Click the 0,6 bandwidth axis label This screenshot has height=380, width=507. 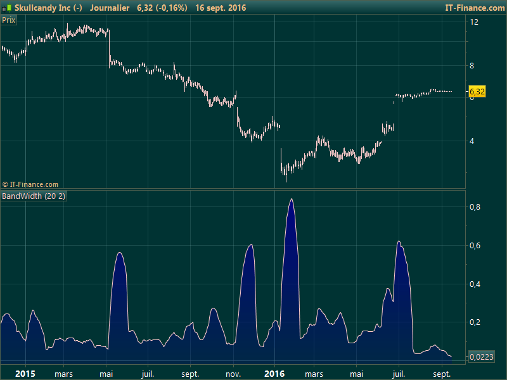pos(475,246)
